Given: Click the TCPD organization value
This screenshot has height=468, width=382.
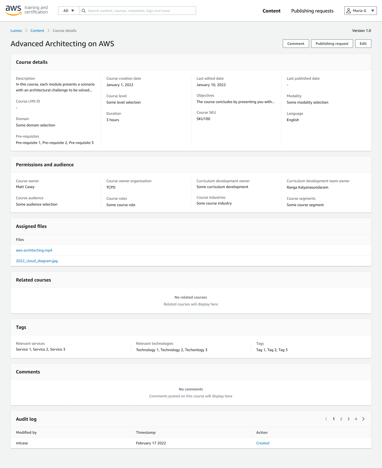Looking at the screenshot, I should 111,187.
